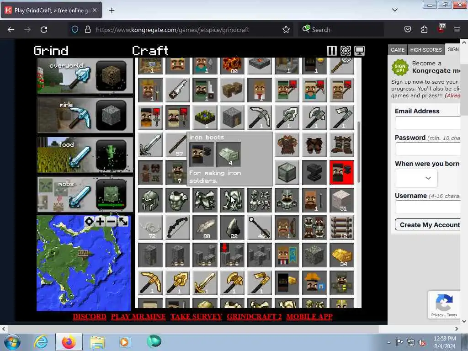Viewport: 468px width, 351px height.
Task: Open the Windows Start menu
Action: pyautogui.click(x=12, y=342)
